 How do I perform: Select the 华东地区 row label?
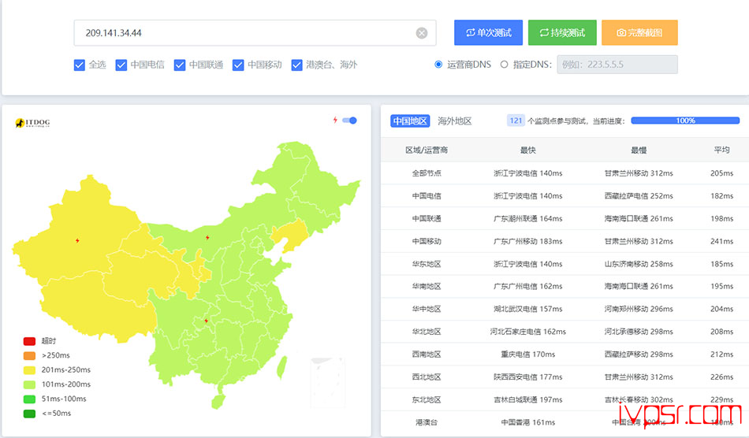click(x=427, y=264)
